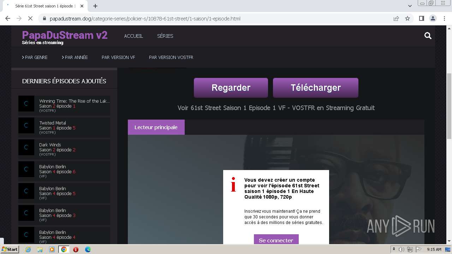
Task: Open Babylon Berlin Saison 4 épisode 6
Action: (64, 171)
